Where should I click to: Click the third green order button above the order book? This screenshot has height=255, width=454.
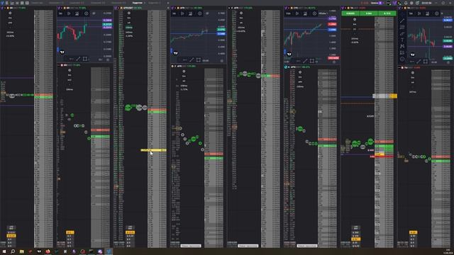click(x=387, y=13)
